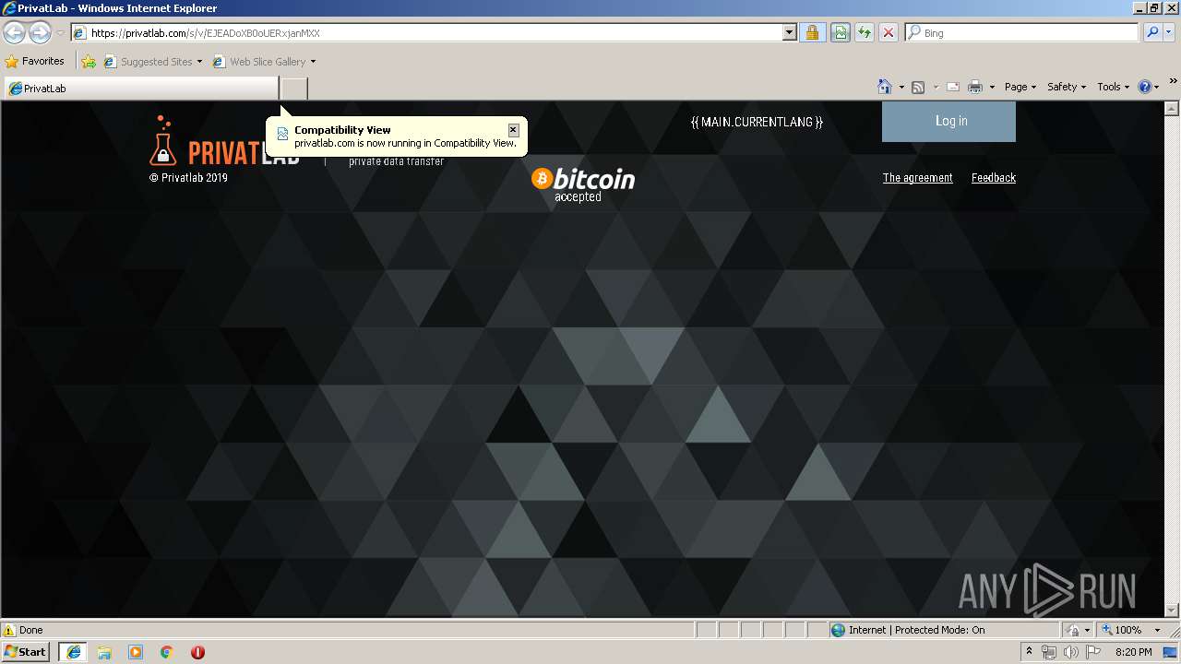
Task: Stop loading with the red X
Action: pos(889,33)
